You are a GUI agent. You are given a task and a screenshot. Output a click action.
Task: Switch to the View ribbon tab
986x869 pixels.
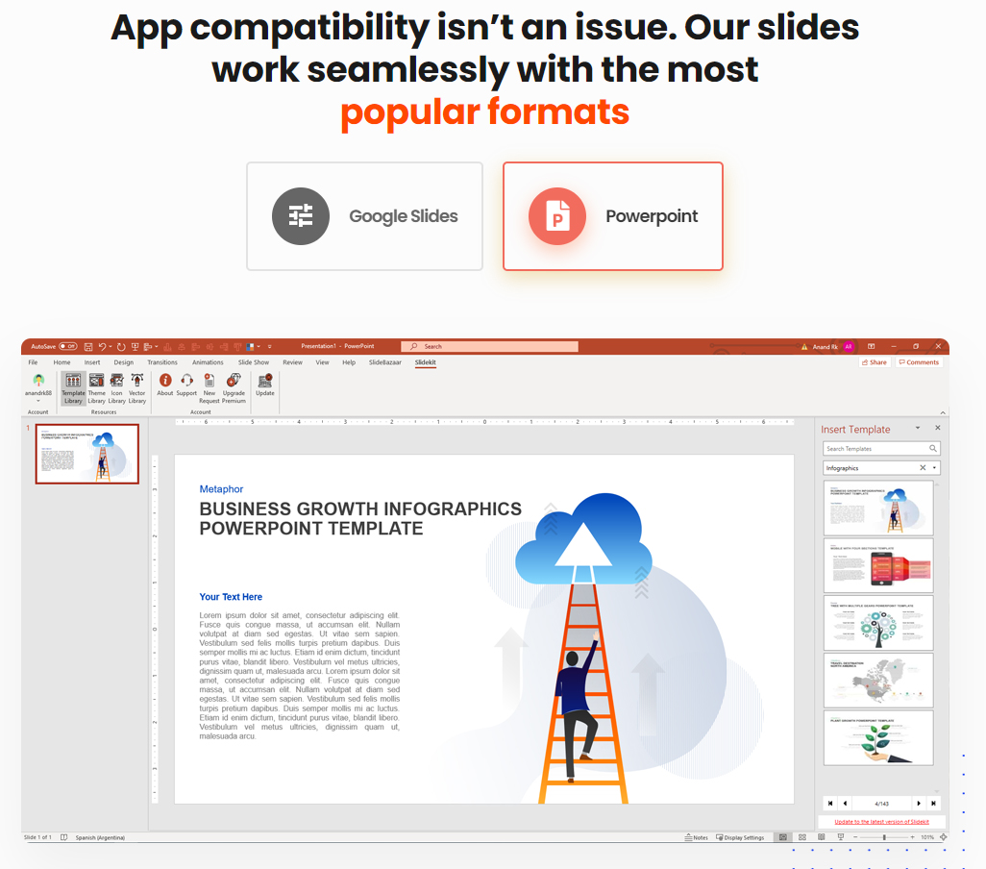322,362
